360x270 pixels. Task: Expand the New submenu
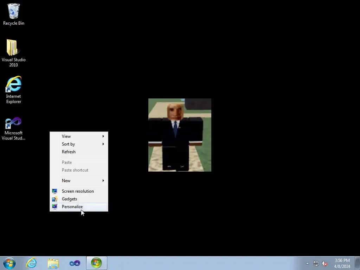[x=79, y=181]
